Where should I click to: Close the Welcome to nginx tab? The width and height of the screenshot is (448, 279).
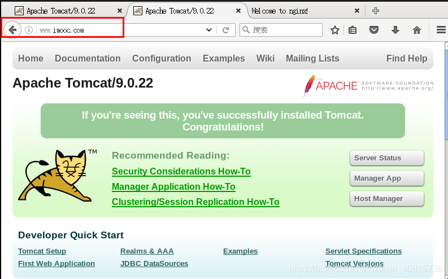357,11
